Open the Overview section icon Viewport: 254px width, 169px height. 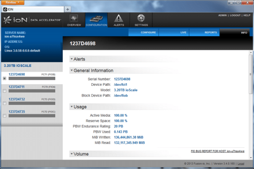[x=74, y=18]
